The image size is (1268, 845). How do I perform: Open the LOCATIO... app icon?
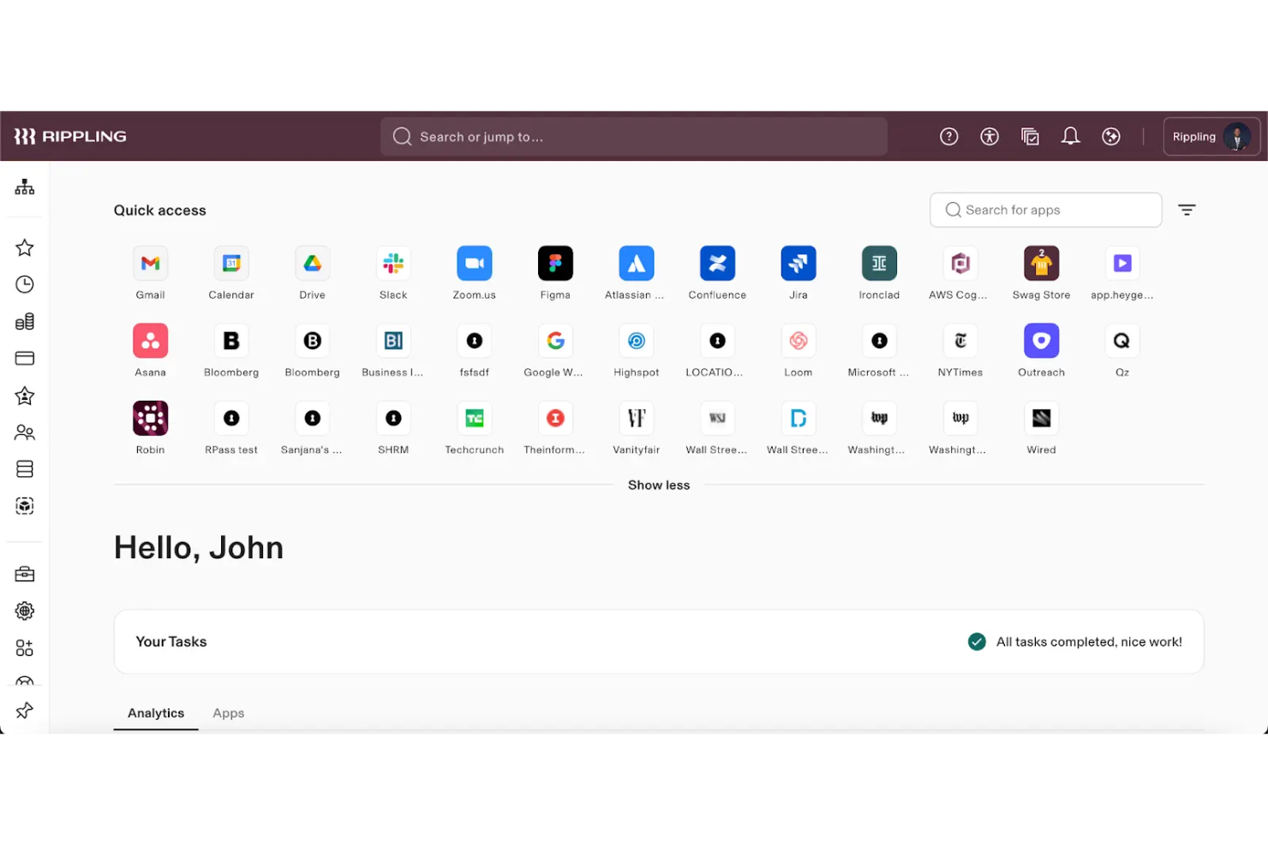coord(718,341)
